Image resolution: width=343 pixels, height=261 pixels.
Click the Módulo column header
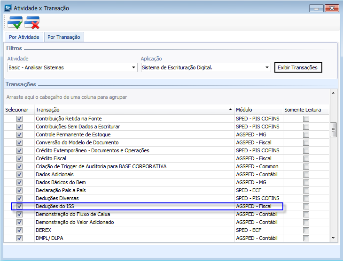pyautogui.click(x=258, y=110)
